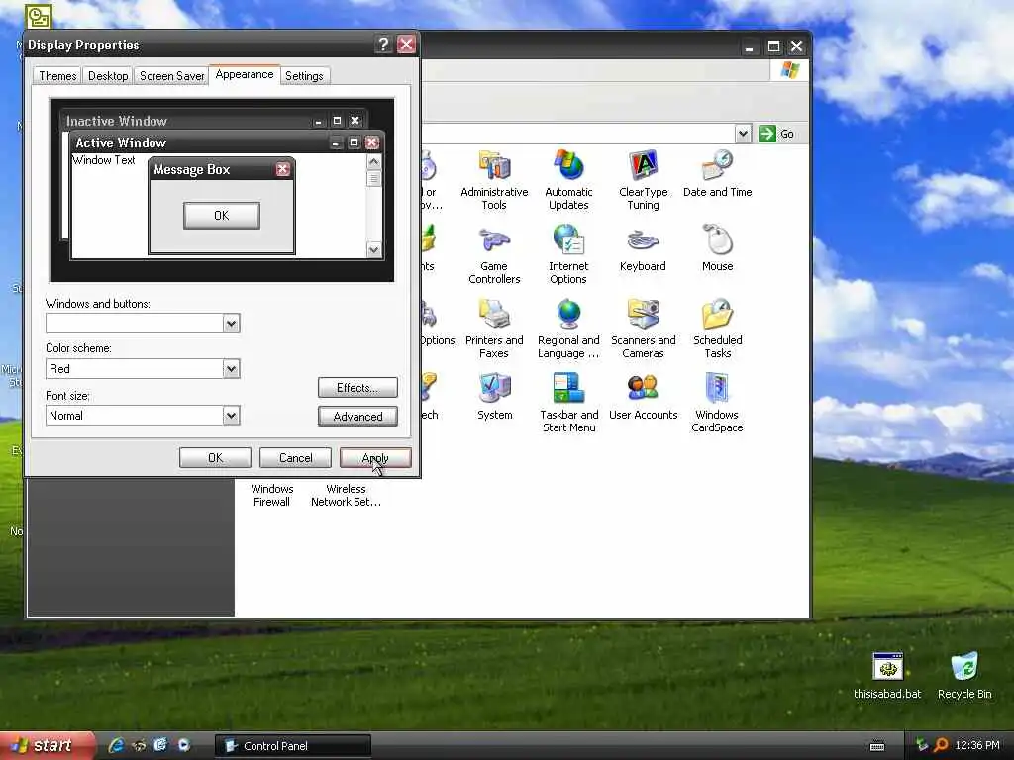Click the Effects... button
The width and height of the screenshot is (1014, 760).
(x=357, y=388)
